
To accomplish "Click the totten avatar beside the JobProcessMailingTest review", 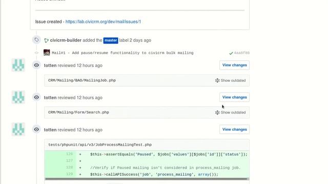I will 18,129.
